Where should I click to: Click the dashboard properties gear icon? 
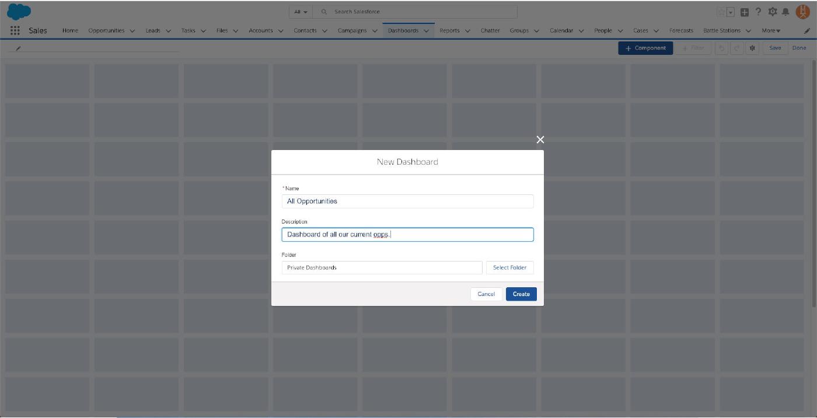pyautogui.click(x=752, y=48)
